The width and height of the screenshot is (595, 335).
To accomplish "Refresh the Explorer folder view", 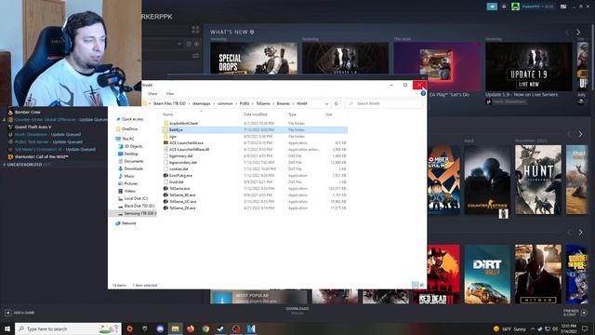I will pos(337,103).
